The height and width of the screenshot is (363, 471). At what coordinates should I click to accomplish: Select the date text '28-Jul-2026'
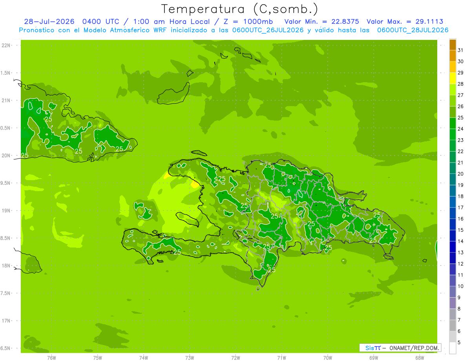(49, 22)
